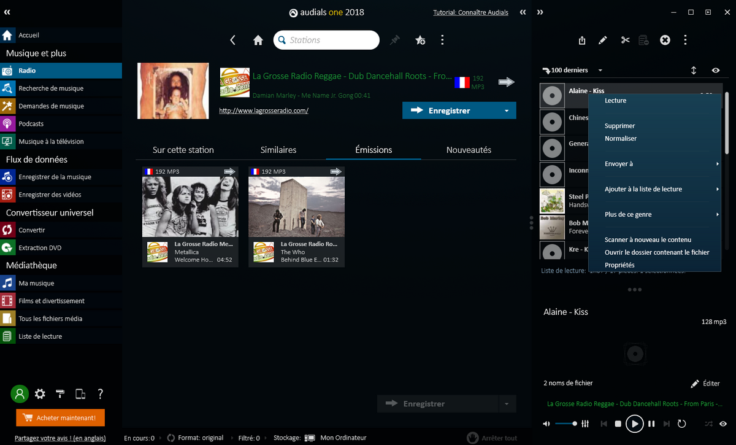Screen dimensions: 736x445
Task: Collapse center panel double chevron left
Action: click(523, 12)
